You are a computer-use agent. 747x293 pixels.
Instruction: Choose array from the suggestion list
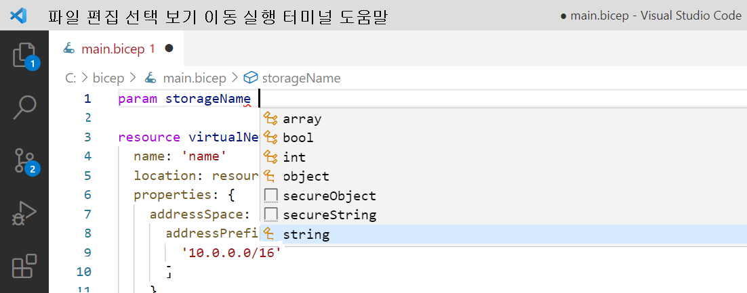coord(504,118)
